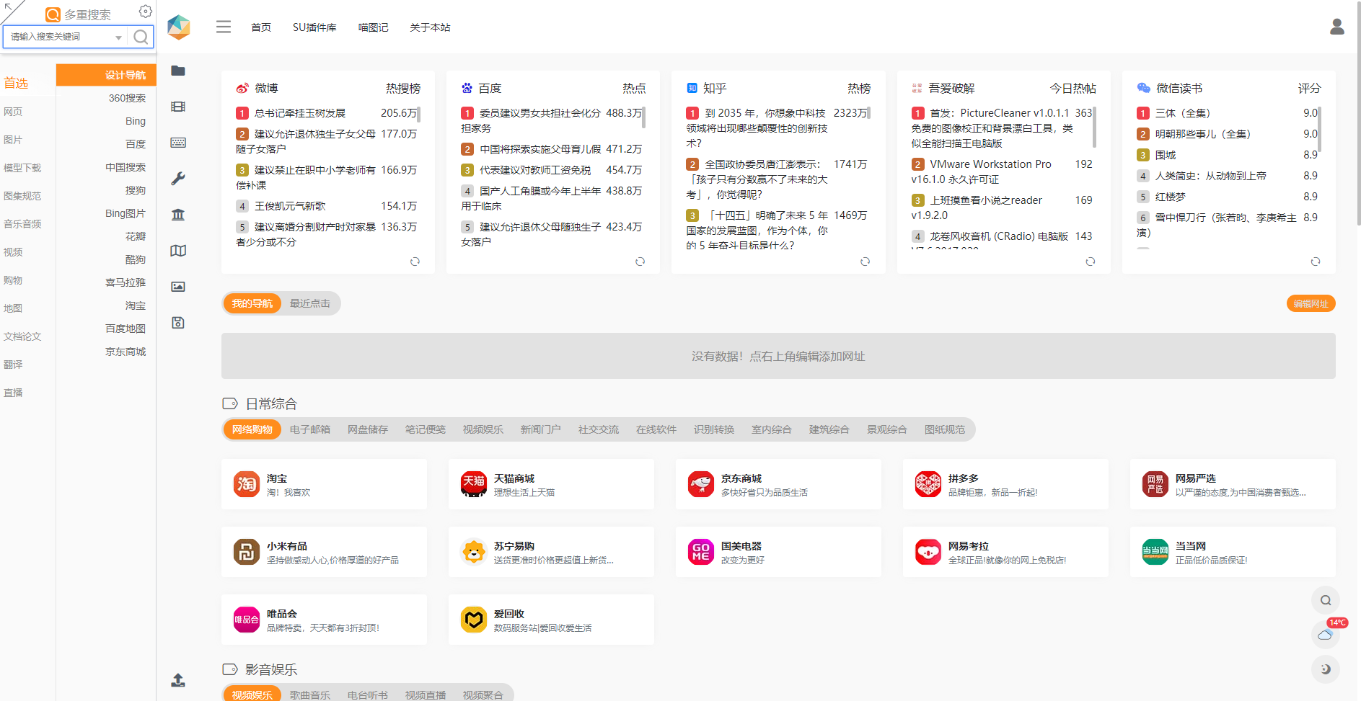Image resolution: width=1361 pixels, height=701 pixels.
Task: Select 设计导航 search engine option
Action: click(106, 75)
